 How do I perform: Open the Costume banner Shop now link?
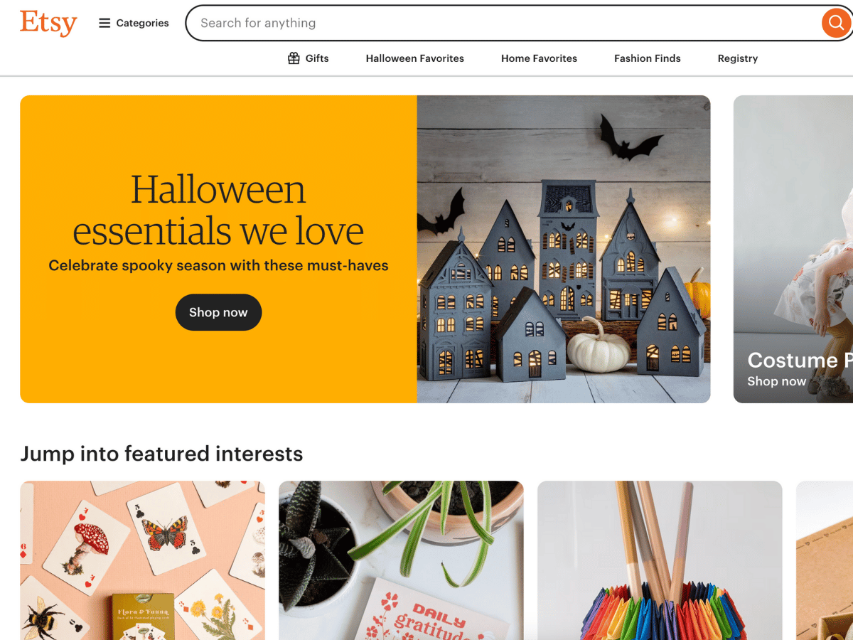pos(776,381)
